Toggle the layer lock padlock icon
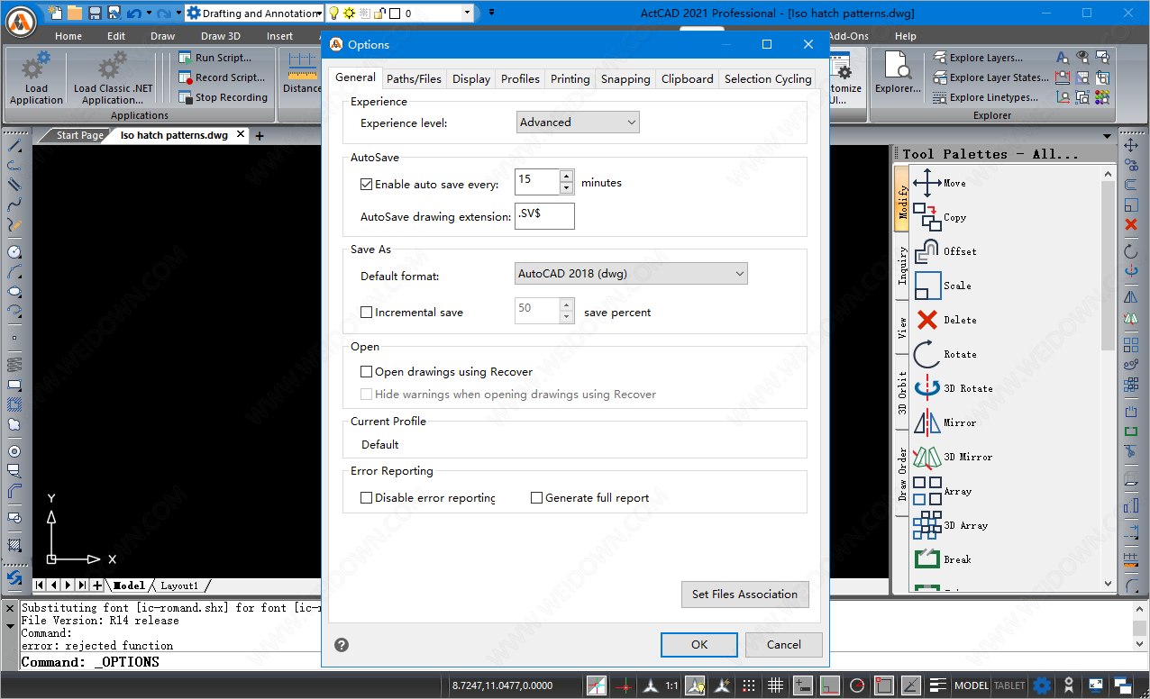Screen dimensions: 1150x699 (379, 14)
